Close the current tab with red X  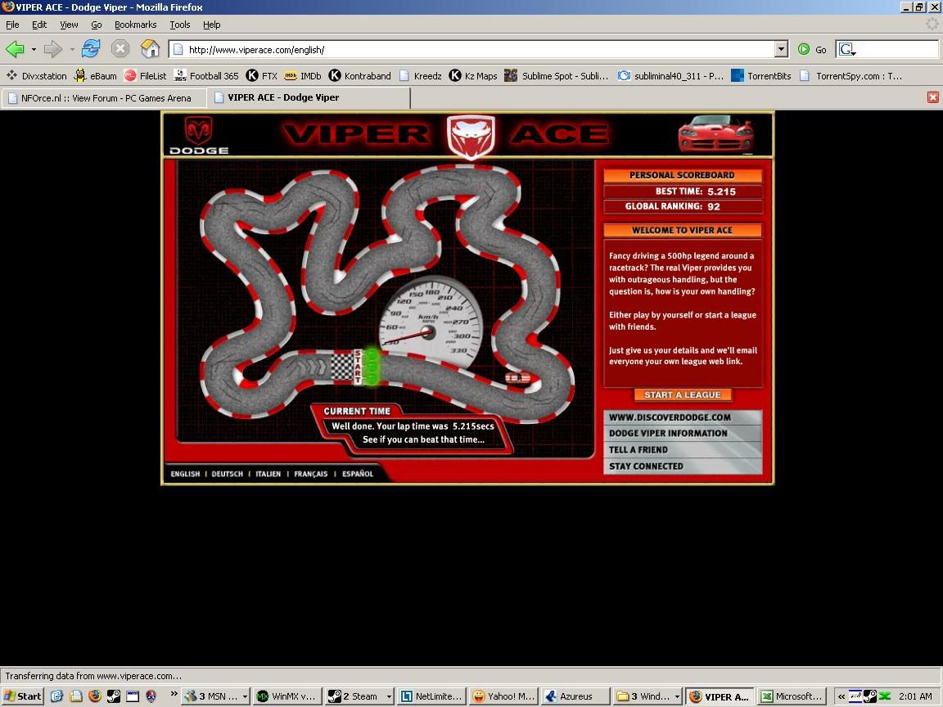(x=933, y=97)
